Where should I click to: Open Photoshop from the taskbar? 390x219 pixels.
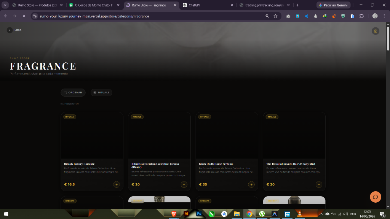199,214
